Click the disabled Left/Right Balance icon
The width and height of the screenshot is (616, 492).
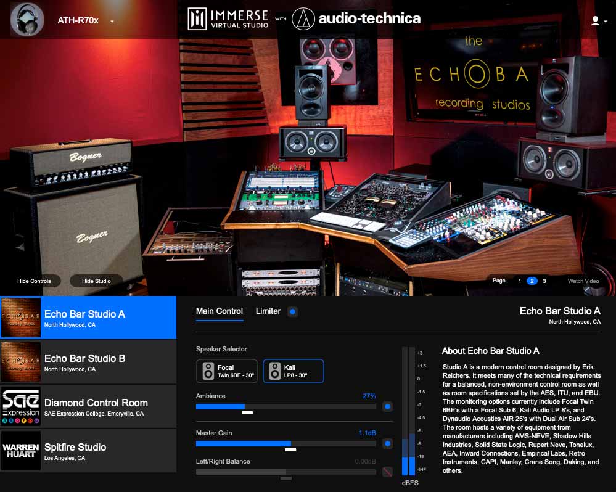coord(388,472)
